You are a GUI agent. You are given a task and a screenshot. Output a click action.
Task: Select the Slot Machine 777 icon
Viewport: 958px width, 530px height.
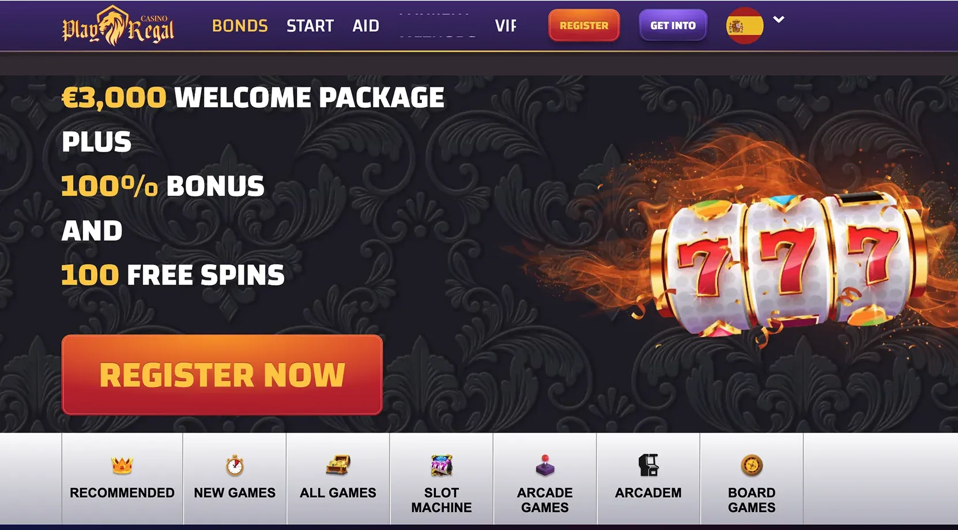point(442,465)
